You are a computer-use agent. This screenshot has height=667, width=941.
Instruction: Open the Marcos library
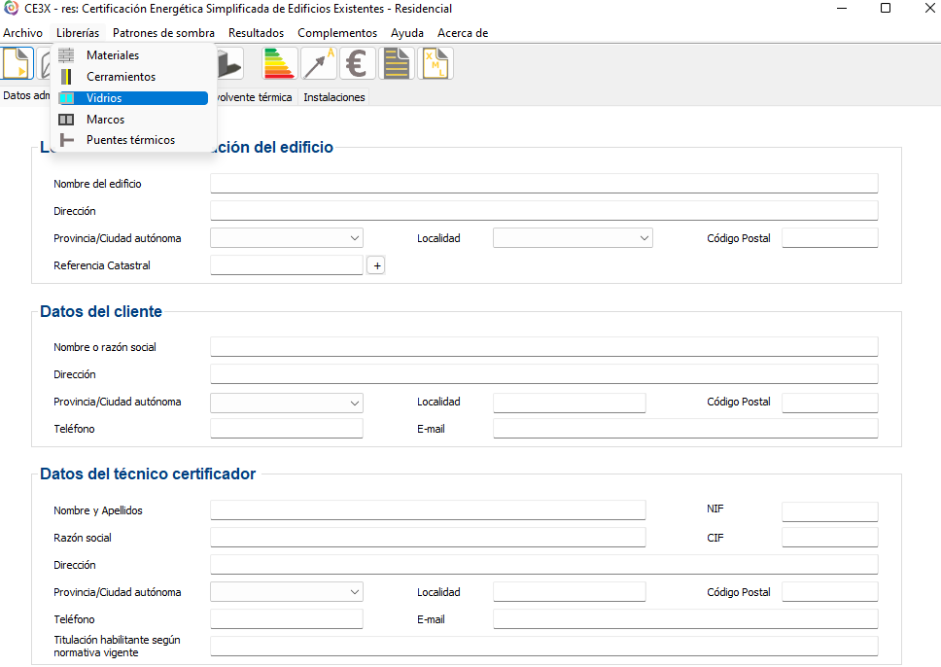click(x=105, y=120)
